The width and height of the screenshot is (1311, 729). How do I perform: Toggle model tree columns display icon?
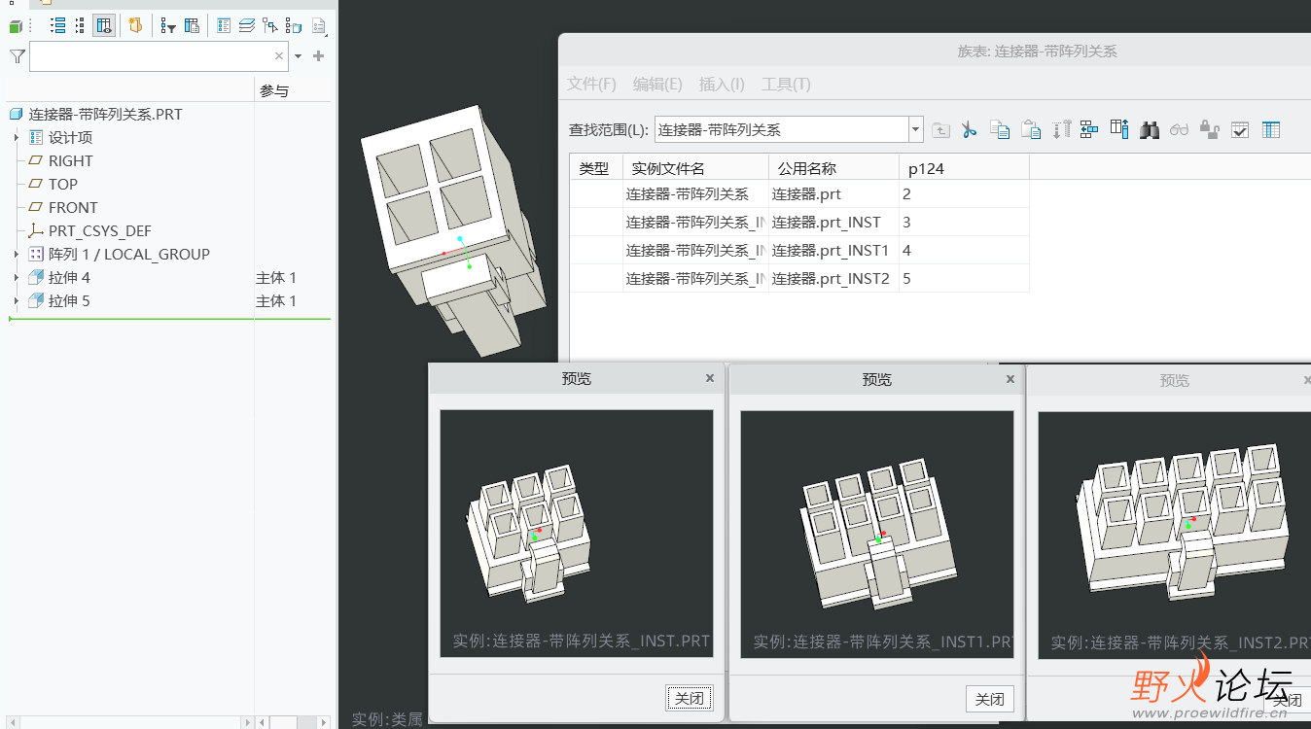104,26
